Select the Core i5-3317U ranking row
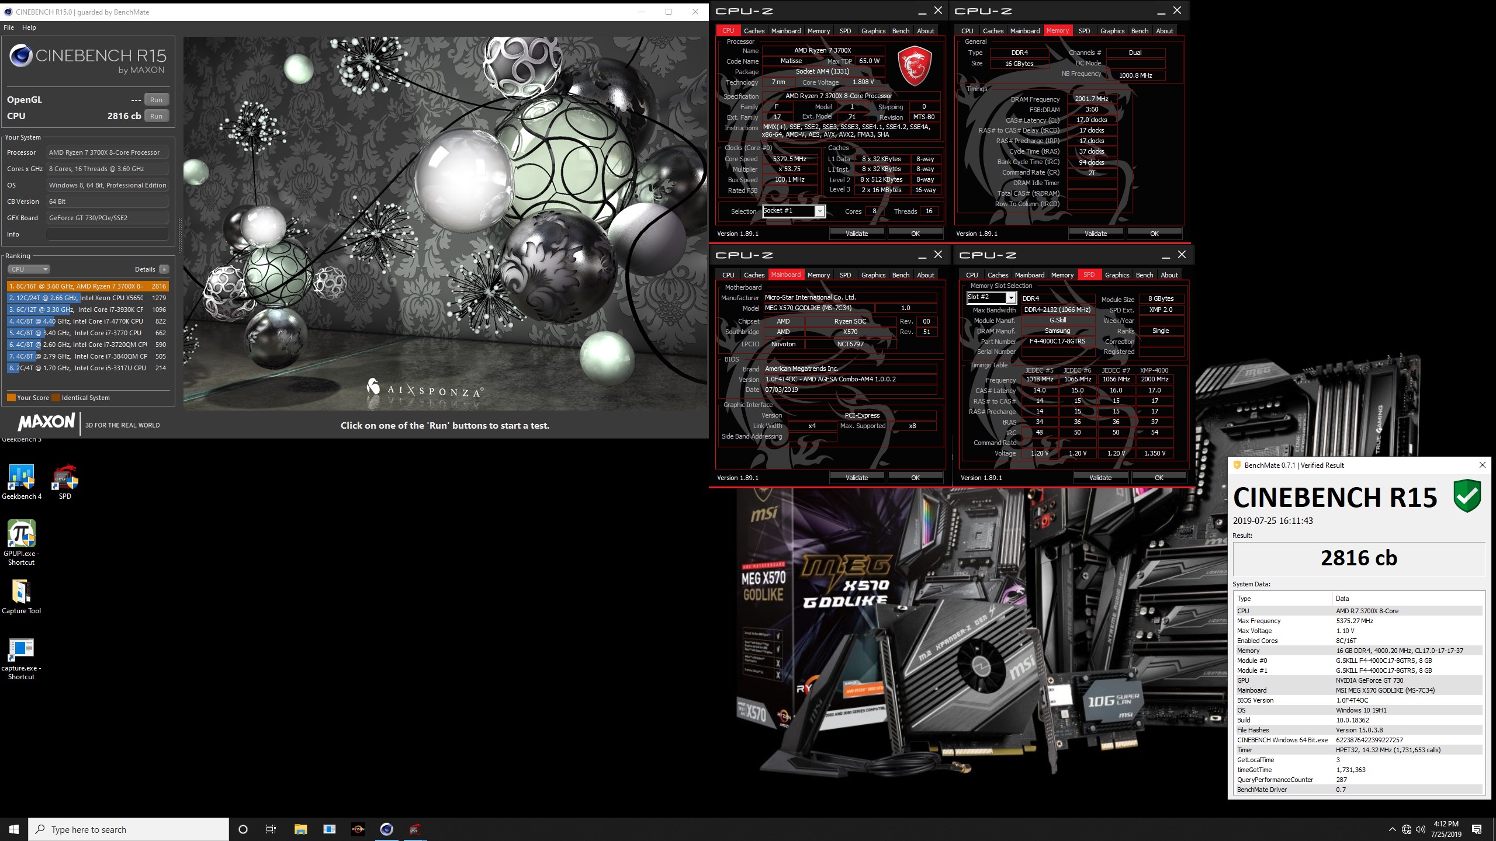 coord(88,368)
